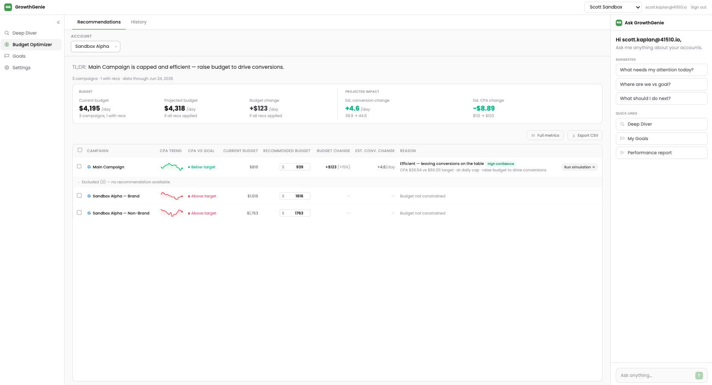Click the Ask GrowthGenie panel icon
Viewport: 712px width, 385px height.
[619, 23]
